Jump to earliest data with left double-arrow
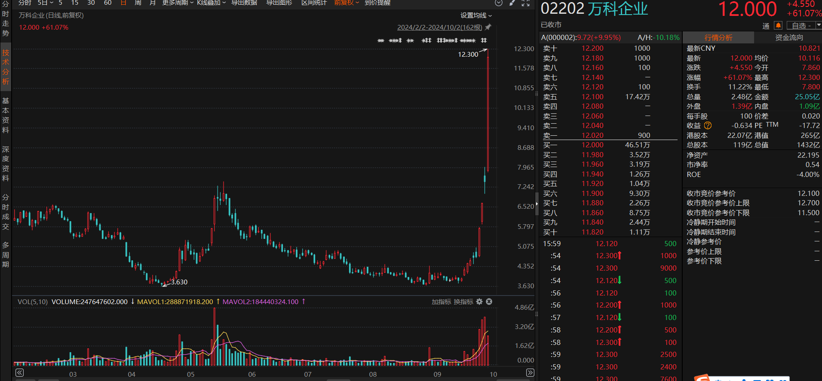Screen dimensions: 822x381 click(x=19, y=372)
